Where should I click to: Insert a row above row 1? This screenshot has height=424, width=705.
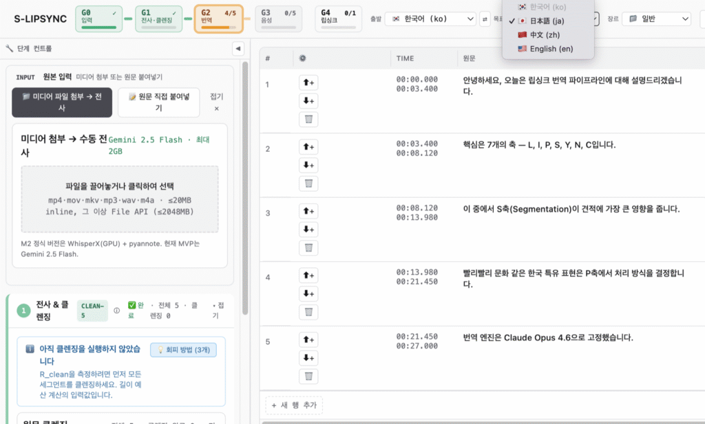point(308,82)
